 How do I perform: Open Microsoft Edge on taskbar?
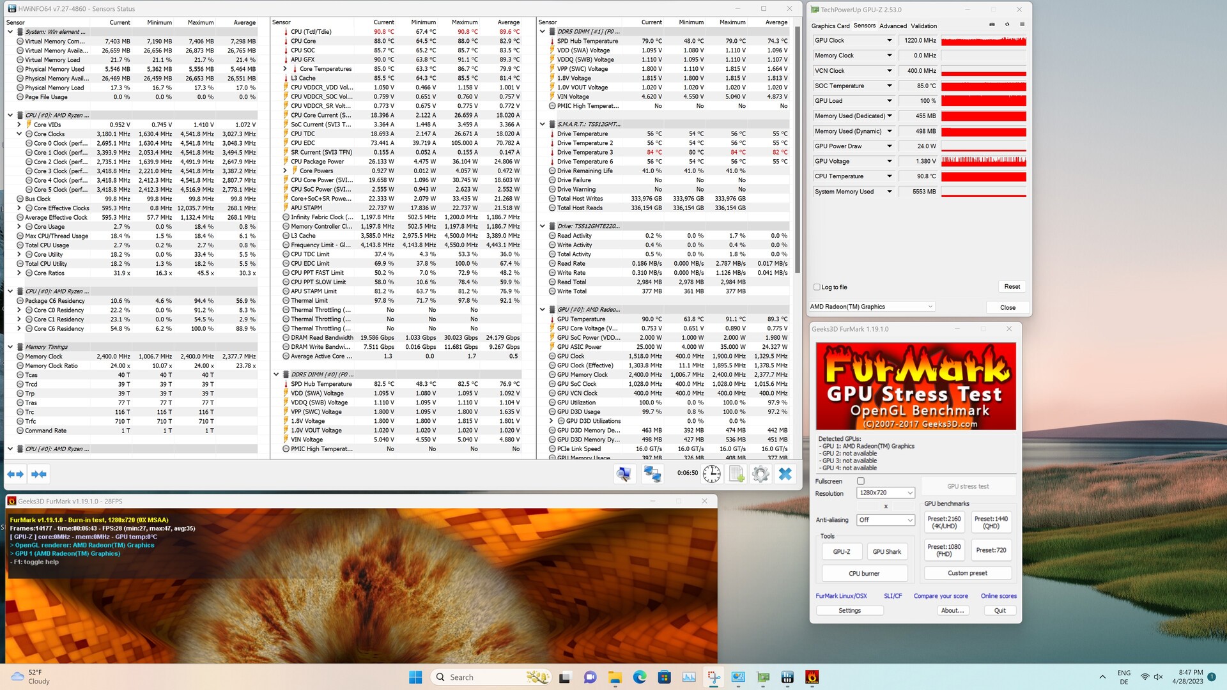640,677
